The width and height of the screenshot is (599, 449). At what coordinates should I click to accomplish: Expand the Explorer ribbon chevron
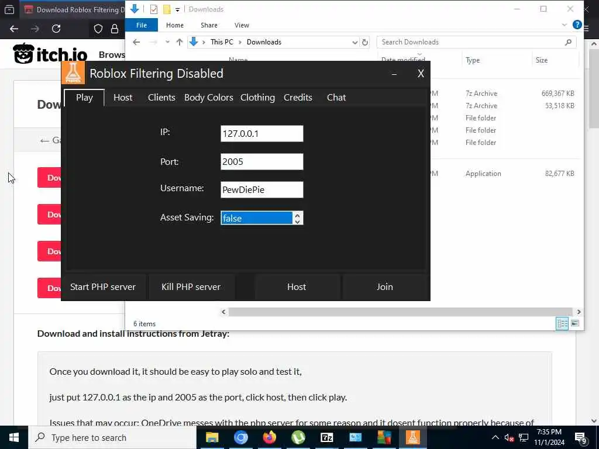click(564, 25)
